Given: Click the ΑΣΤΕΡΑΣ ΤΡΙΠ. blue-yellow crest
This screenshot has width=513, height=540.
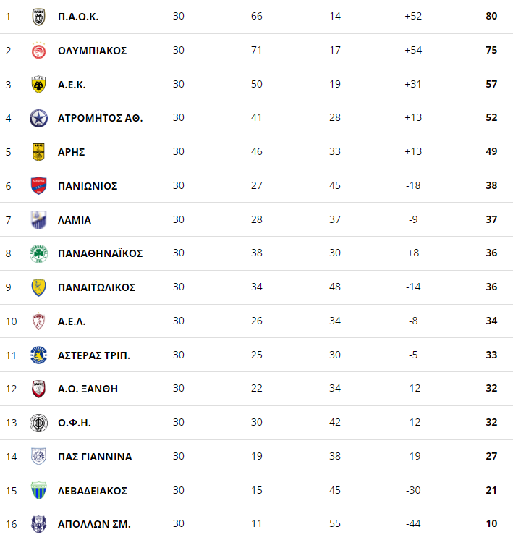Looking at the screenshot, I should click(38, 355).
